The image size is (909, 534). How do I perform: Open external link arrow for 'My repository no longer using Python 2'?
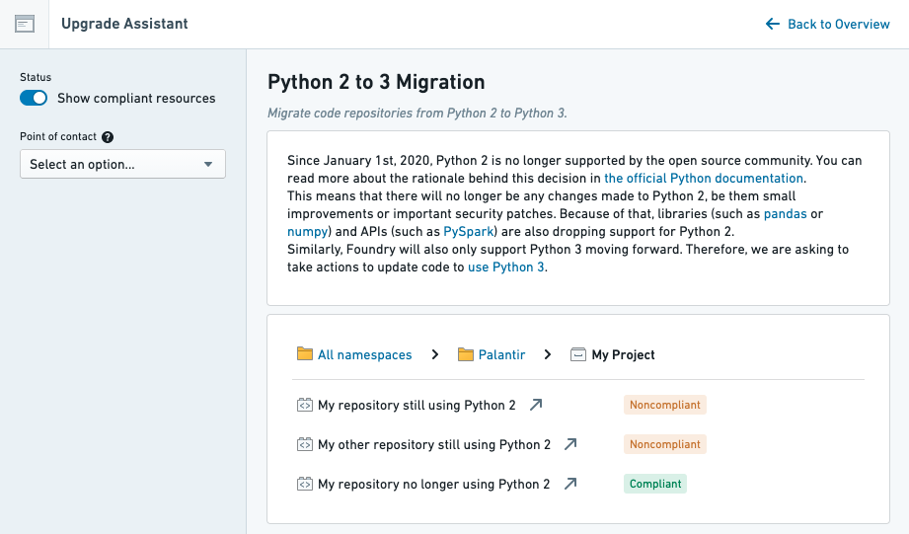[x=570, y=483]
